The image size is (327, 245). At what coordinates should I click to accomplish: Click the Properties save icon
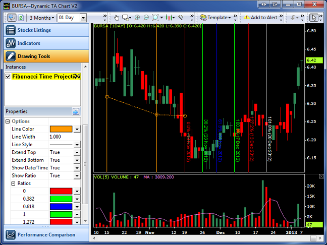pyautogui.click(x=76, y=111)
